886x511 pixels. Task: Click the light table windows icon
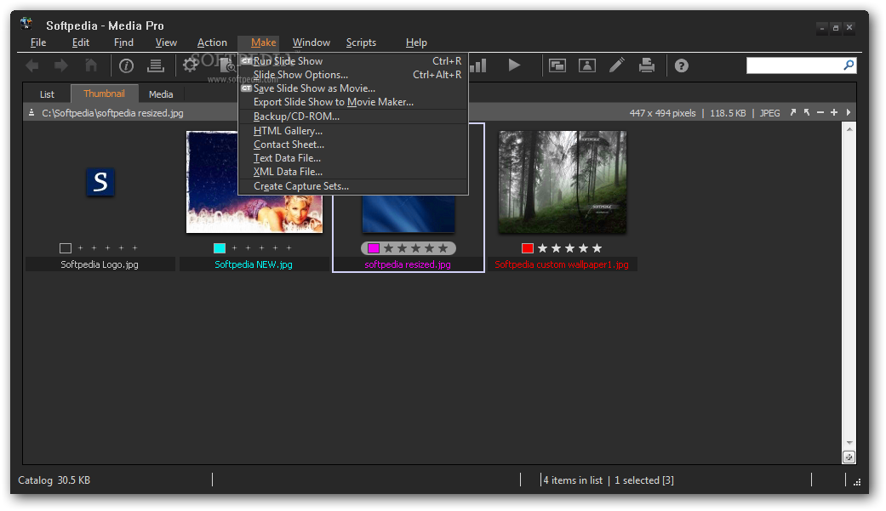coord(557,65)
